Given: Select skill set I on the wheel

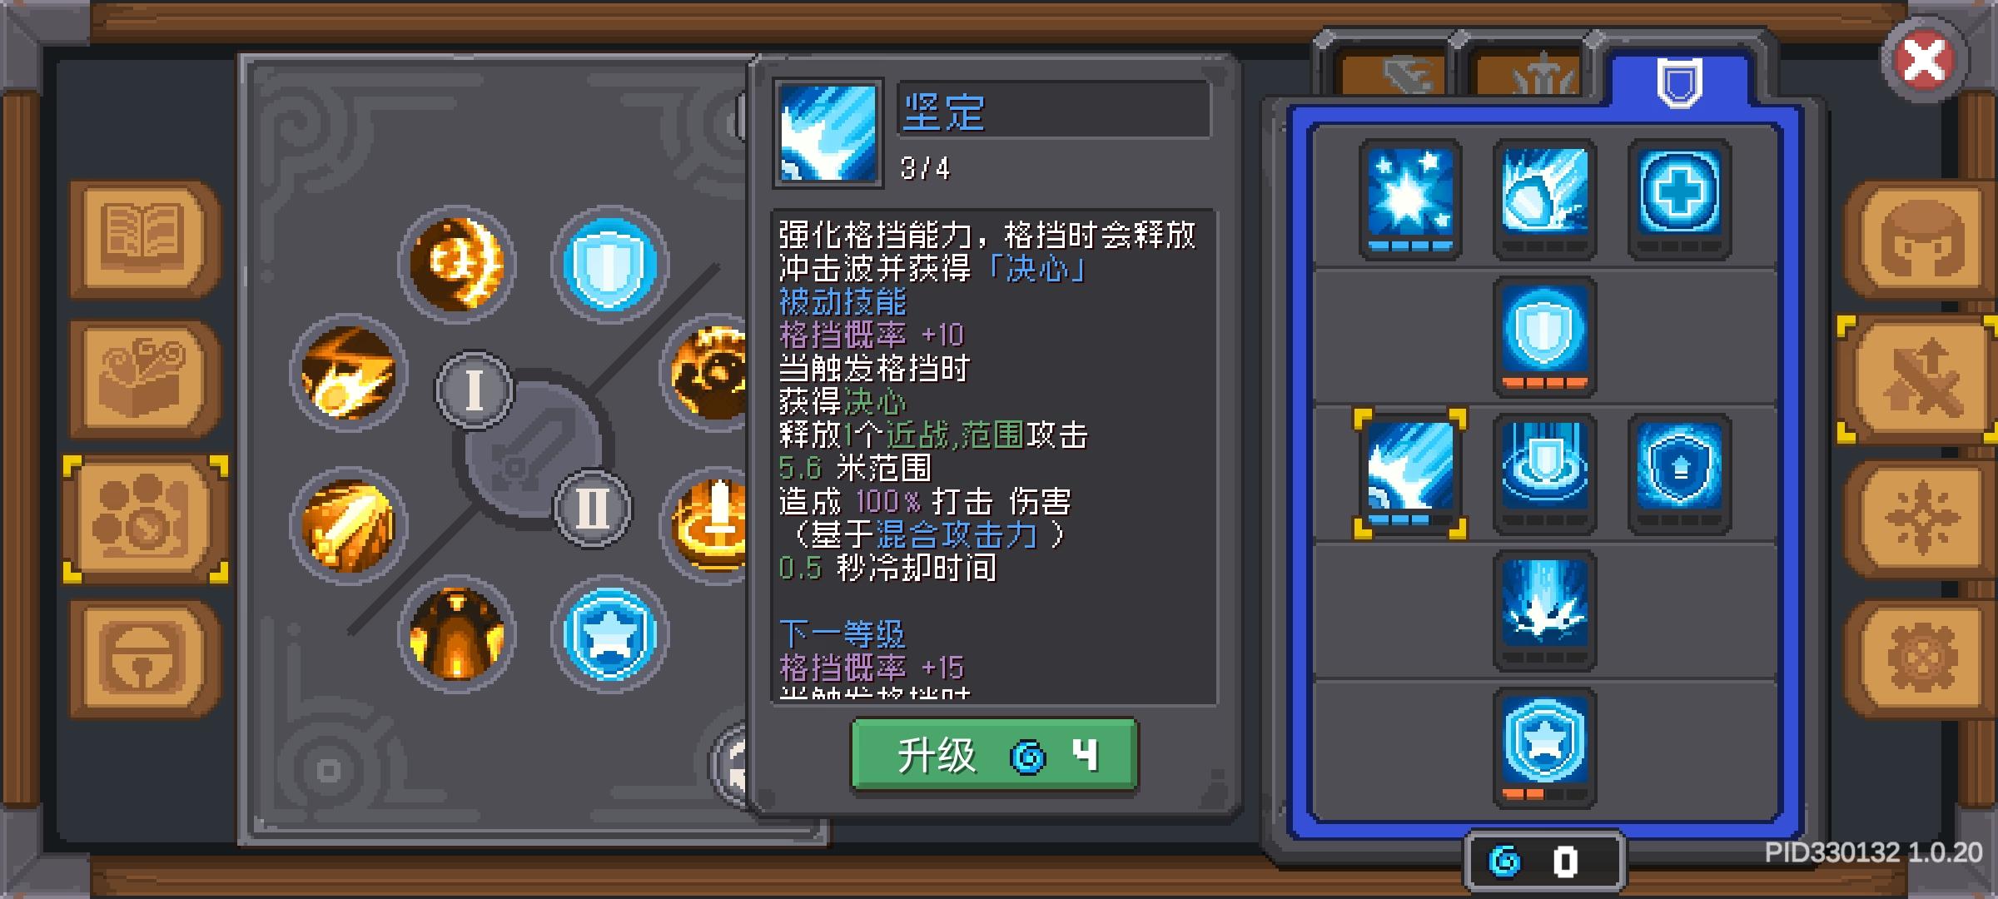Looking at the screenshot, I should click(x=475, y=390).
